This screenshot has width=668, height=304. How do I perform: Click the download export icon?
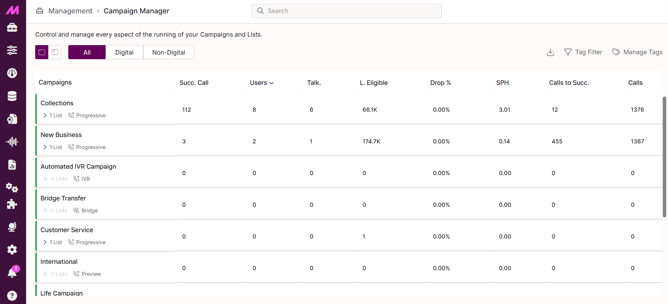coord(550,52)
